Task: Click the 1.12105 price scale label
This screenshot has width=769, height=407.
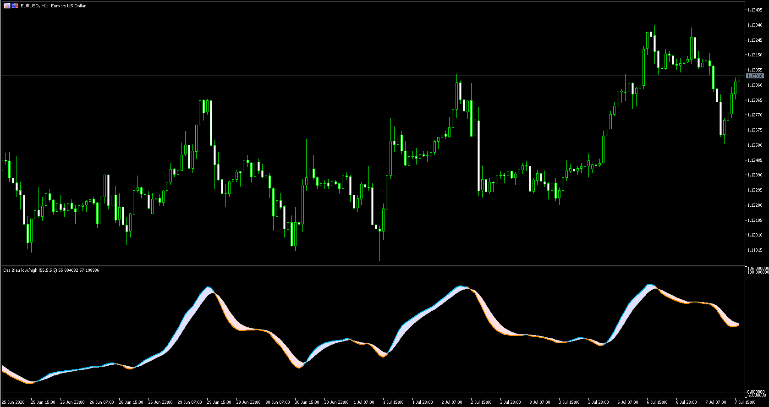Action: pos(755,220)
